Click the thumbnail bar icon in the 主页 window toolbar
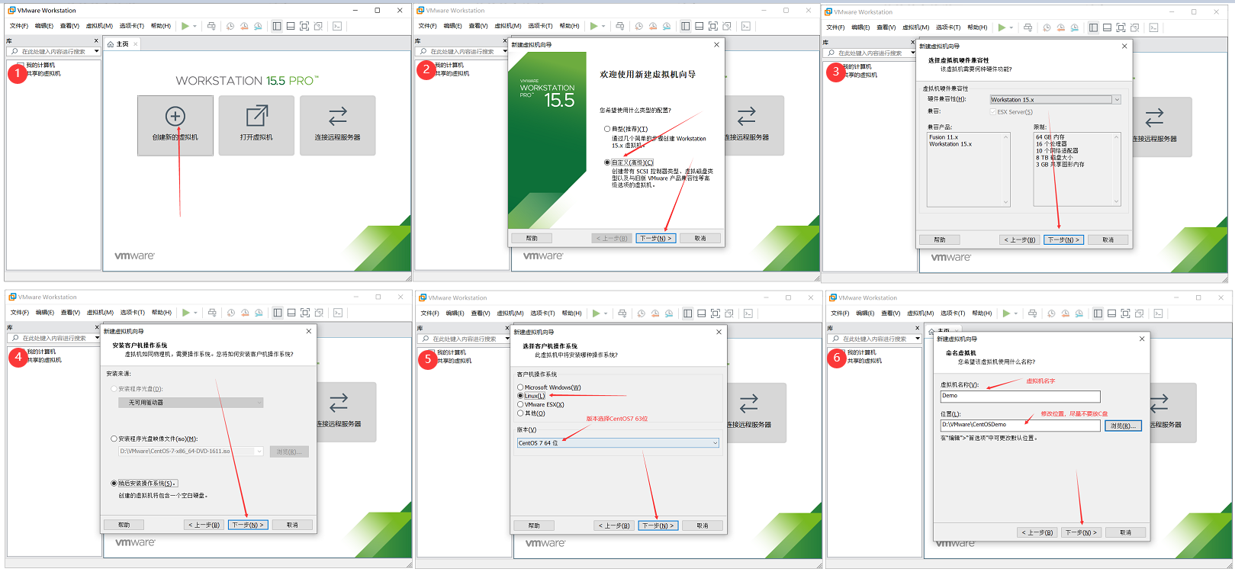 pos(291,26)
